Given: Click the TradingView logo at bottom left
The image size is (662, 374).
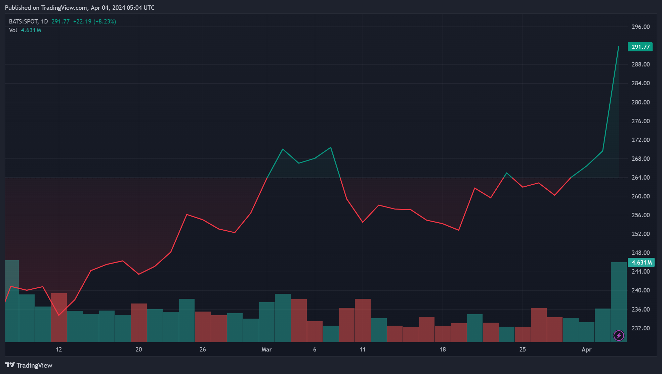Looking at the screenshot, I should tap(29, 365).
